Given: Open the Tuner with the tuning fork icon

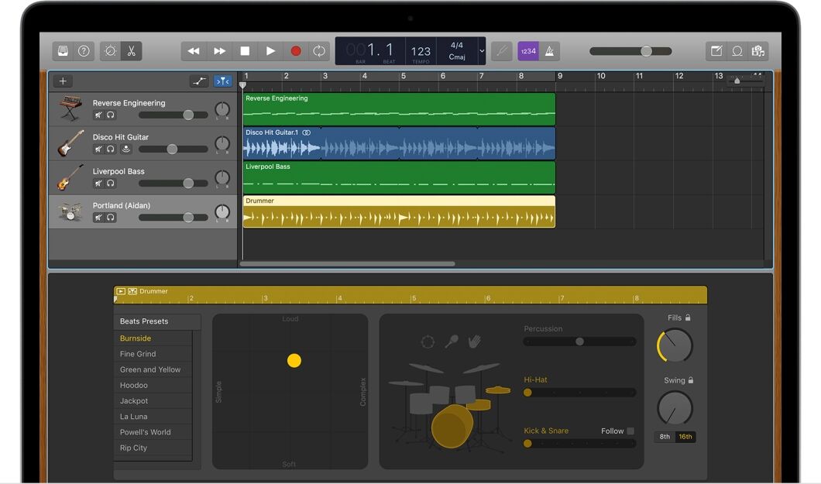Looking at the screenshot, I should [x=500, y=50].
